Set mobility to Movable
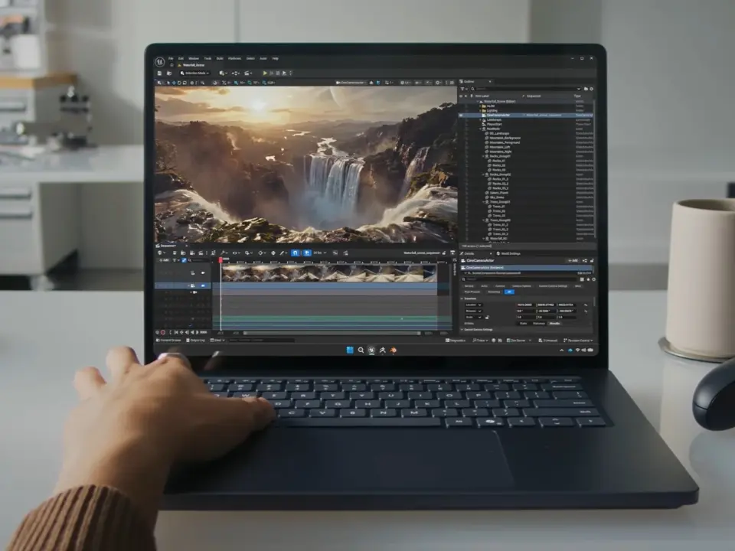735x551 pixels. click(554, 323)
